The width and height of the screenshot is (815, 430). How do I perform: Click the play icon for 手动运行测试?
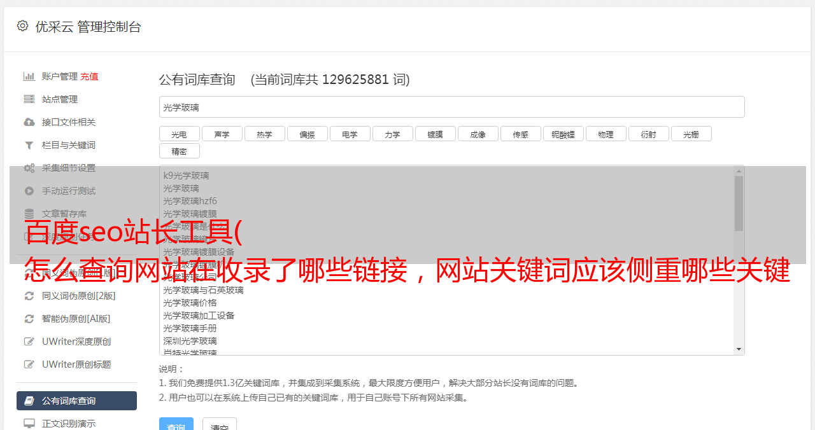29,191
